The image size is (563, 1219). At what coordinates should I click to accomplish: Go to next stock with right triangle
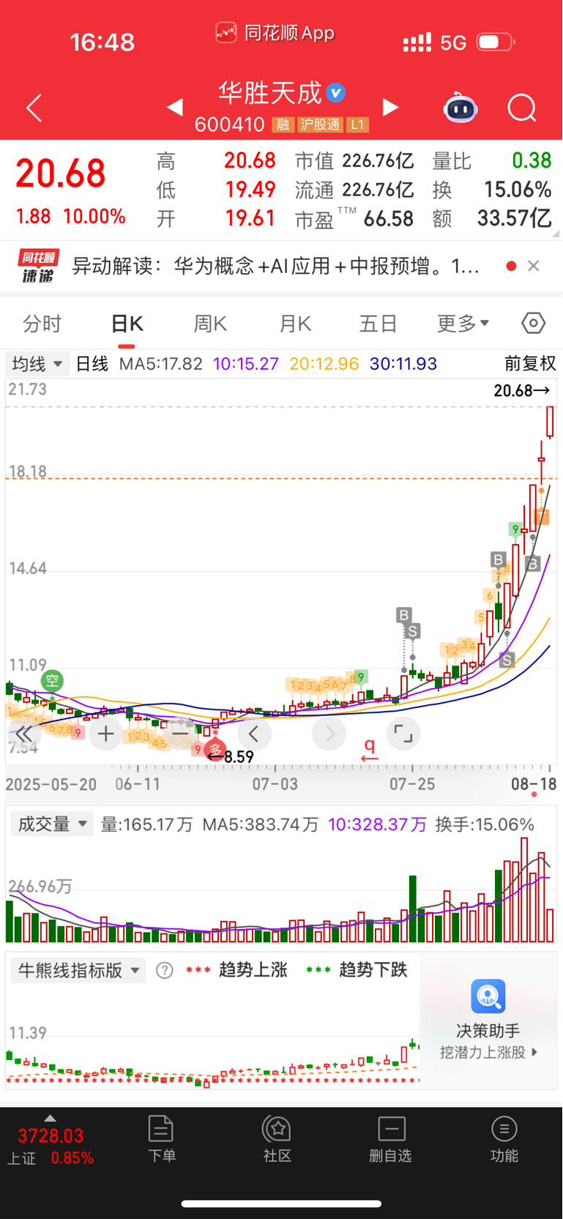[x=391, y=108]
